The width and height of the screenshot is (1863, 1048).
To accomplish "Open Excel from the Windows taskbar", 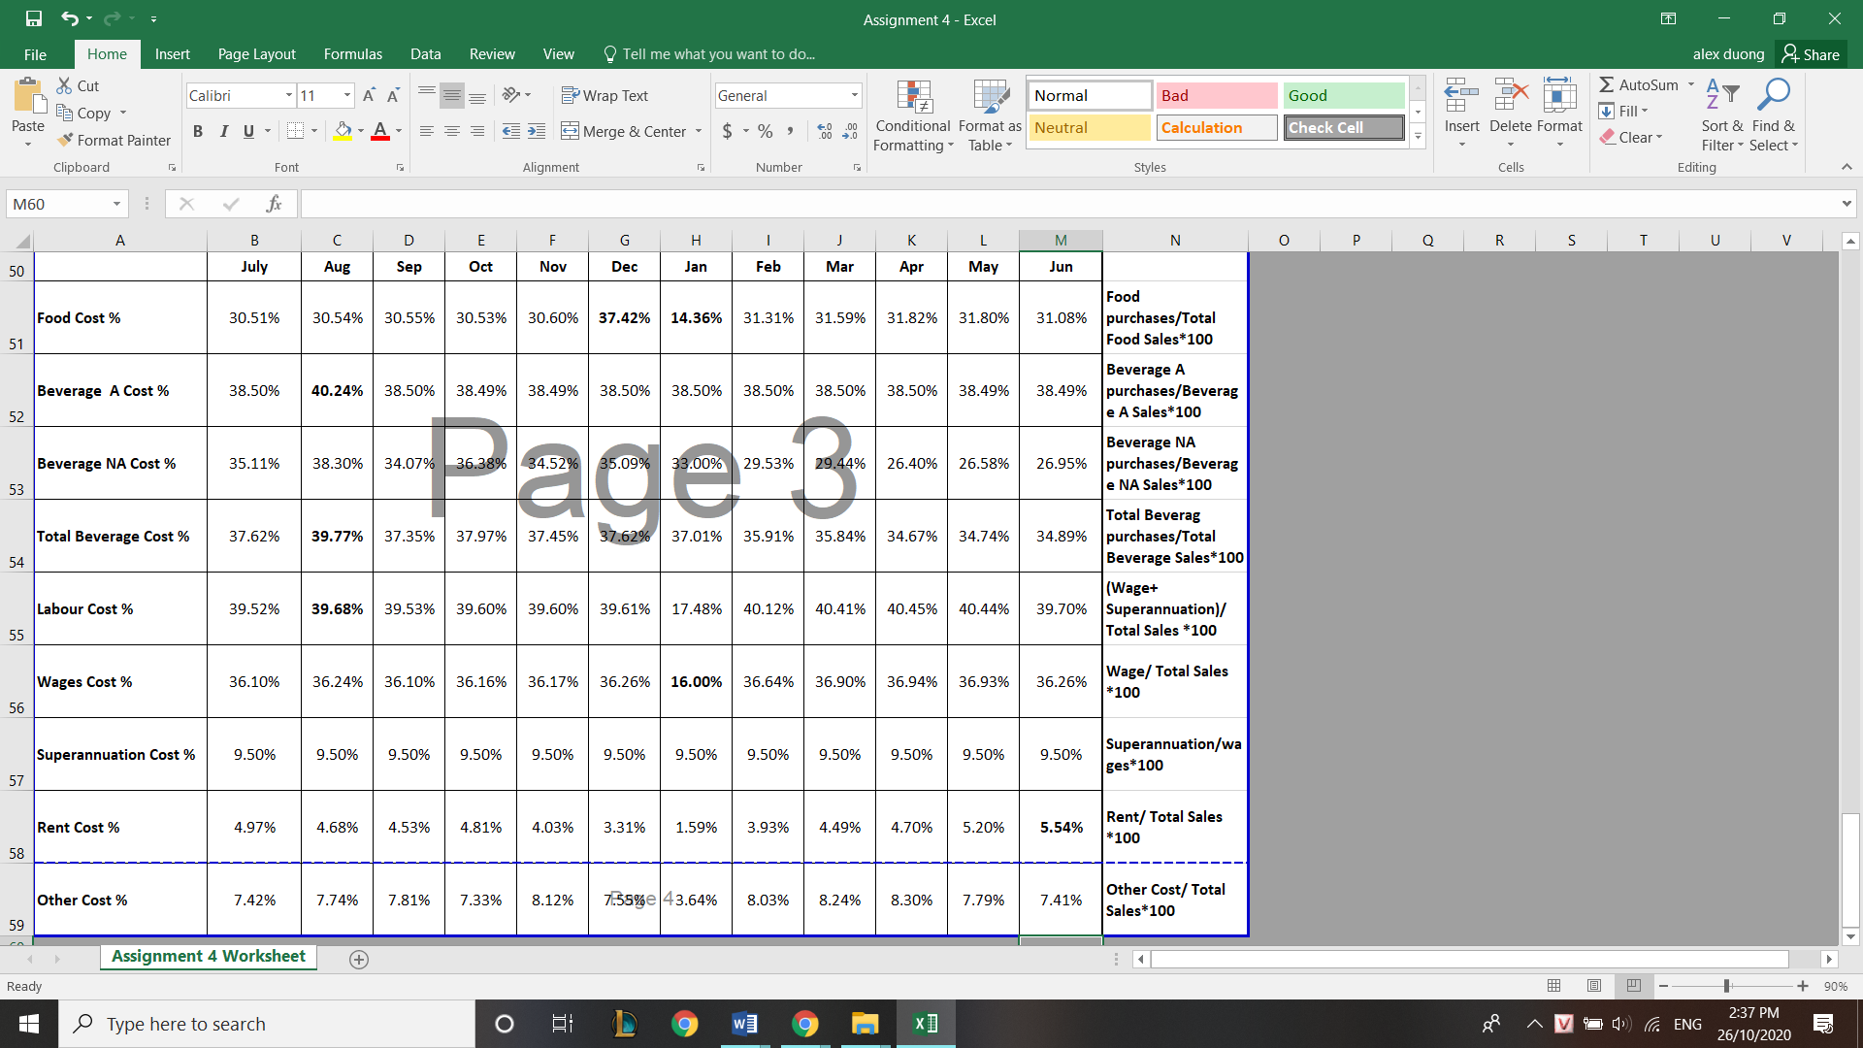I will pos(925,1024).
